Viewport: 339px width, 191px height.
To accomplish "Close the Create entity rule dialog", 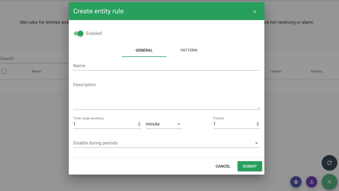I will pyautogui.click(x=255, y=12).
